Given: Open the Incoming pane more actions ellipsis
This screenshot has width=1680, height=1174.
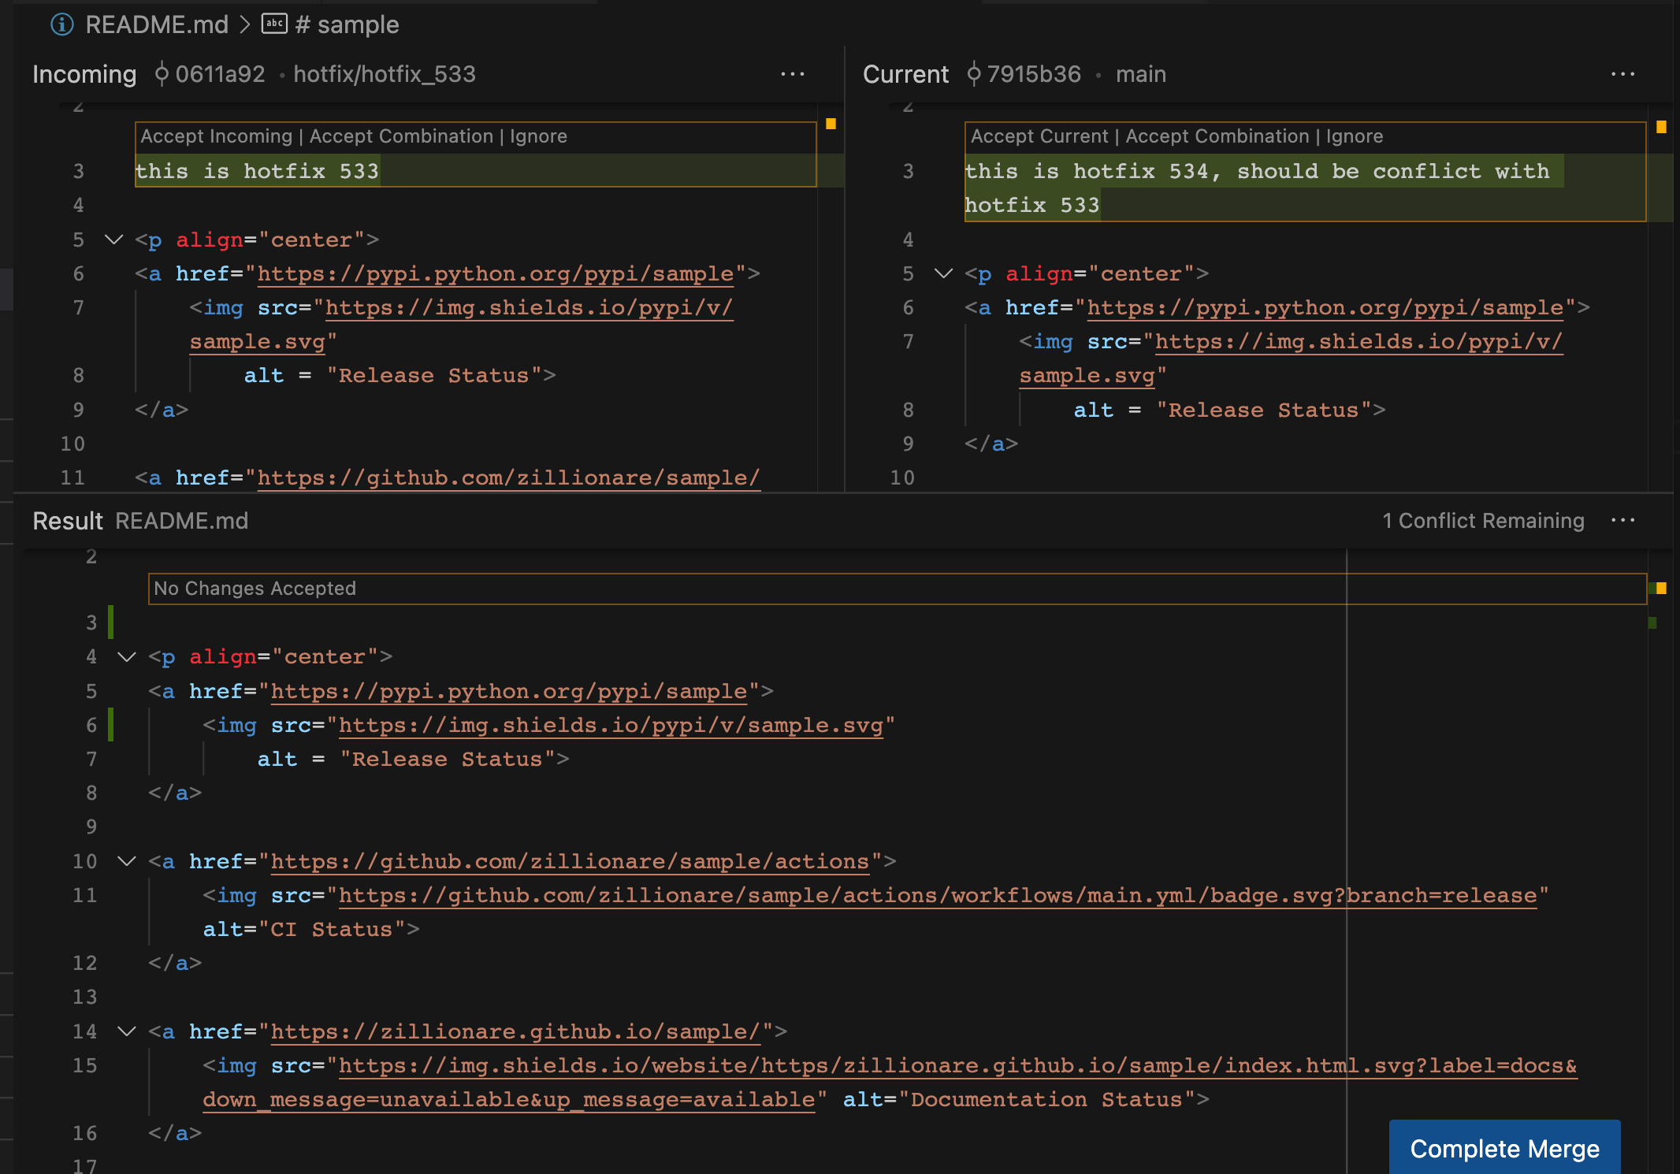Looking at the screenshot, I should point(792,74).
